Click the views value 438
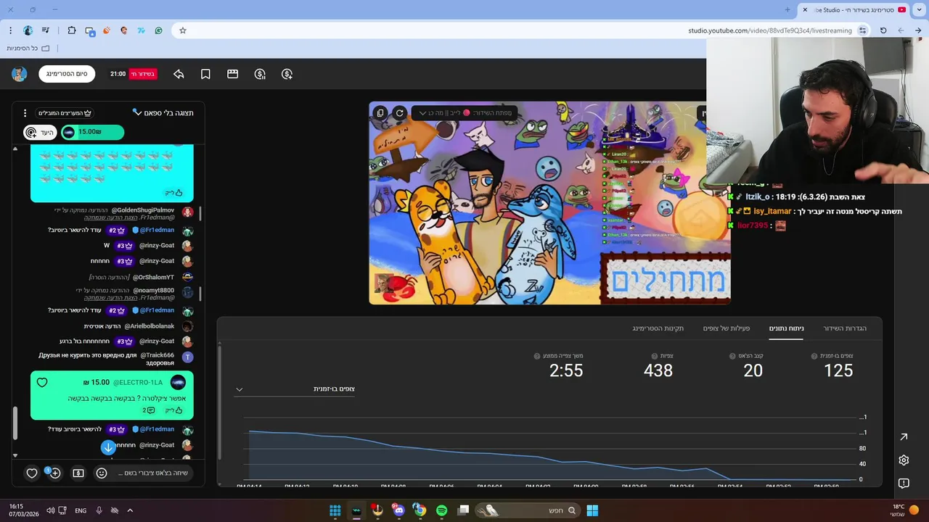 [x=658, y=370]
